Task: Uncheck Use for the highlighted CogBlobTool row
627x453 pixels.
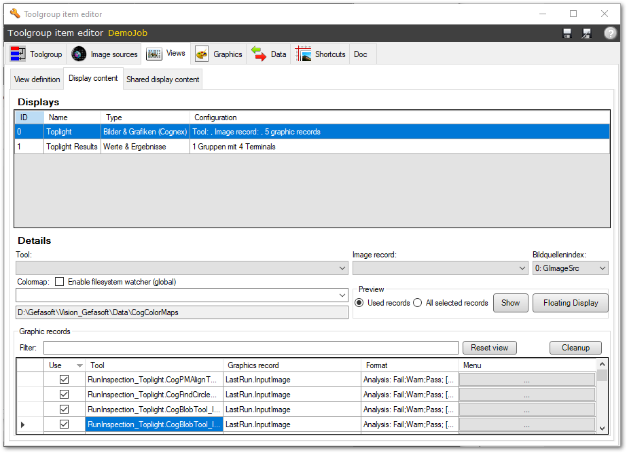Action: 64,424
